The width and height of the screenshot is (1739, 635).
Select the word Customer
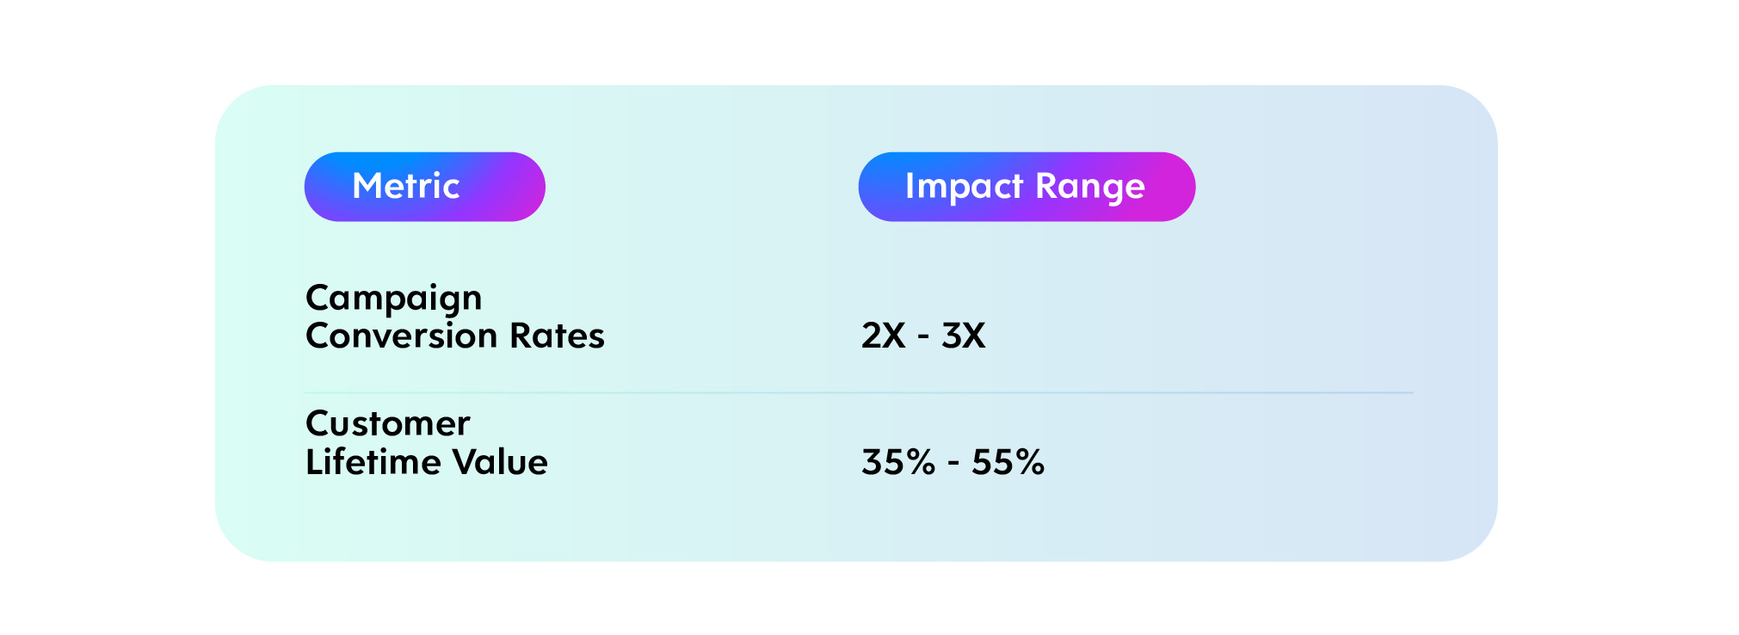(388, 423)
